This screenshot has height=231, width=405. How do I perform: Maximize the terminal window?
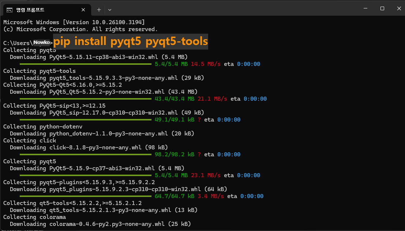pyautogui.click(x=382, y=8)
